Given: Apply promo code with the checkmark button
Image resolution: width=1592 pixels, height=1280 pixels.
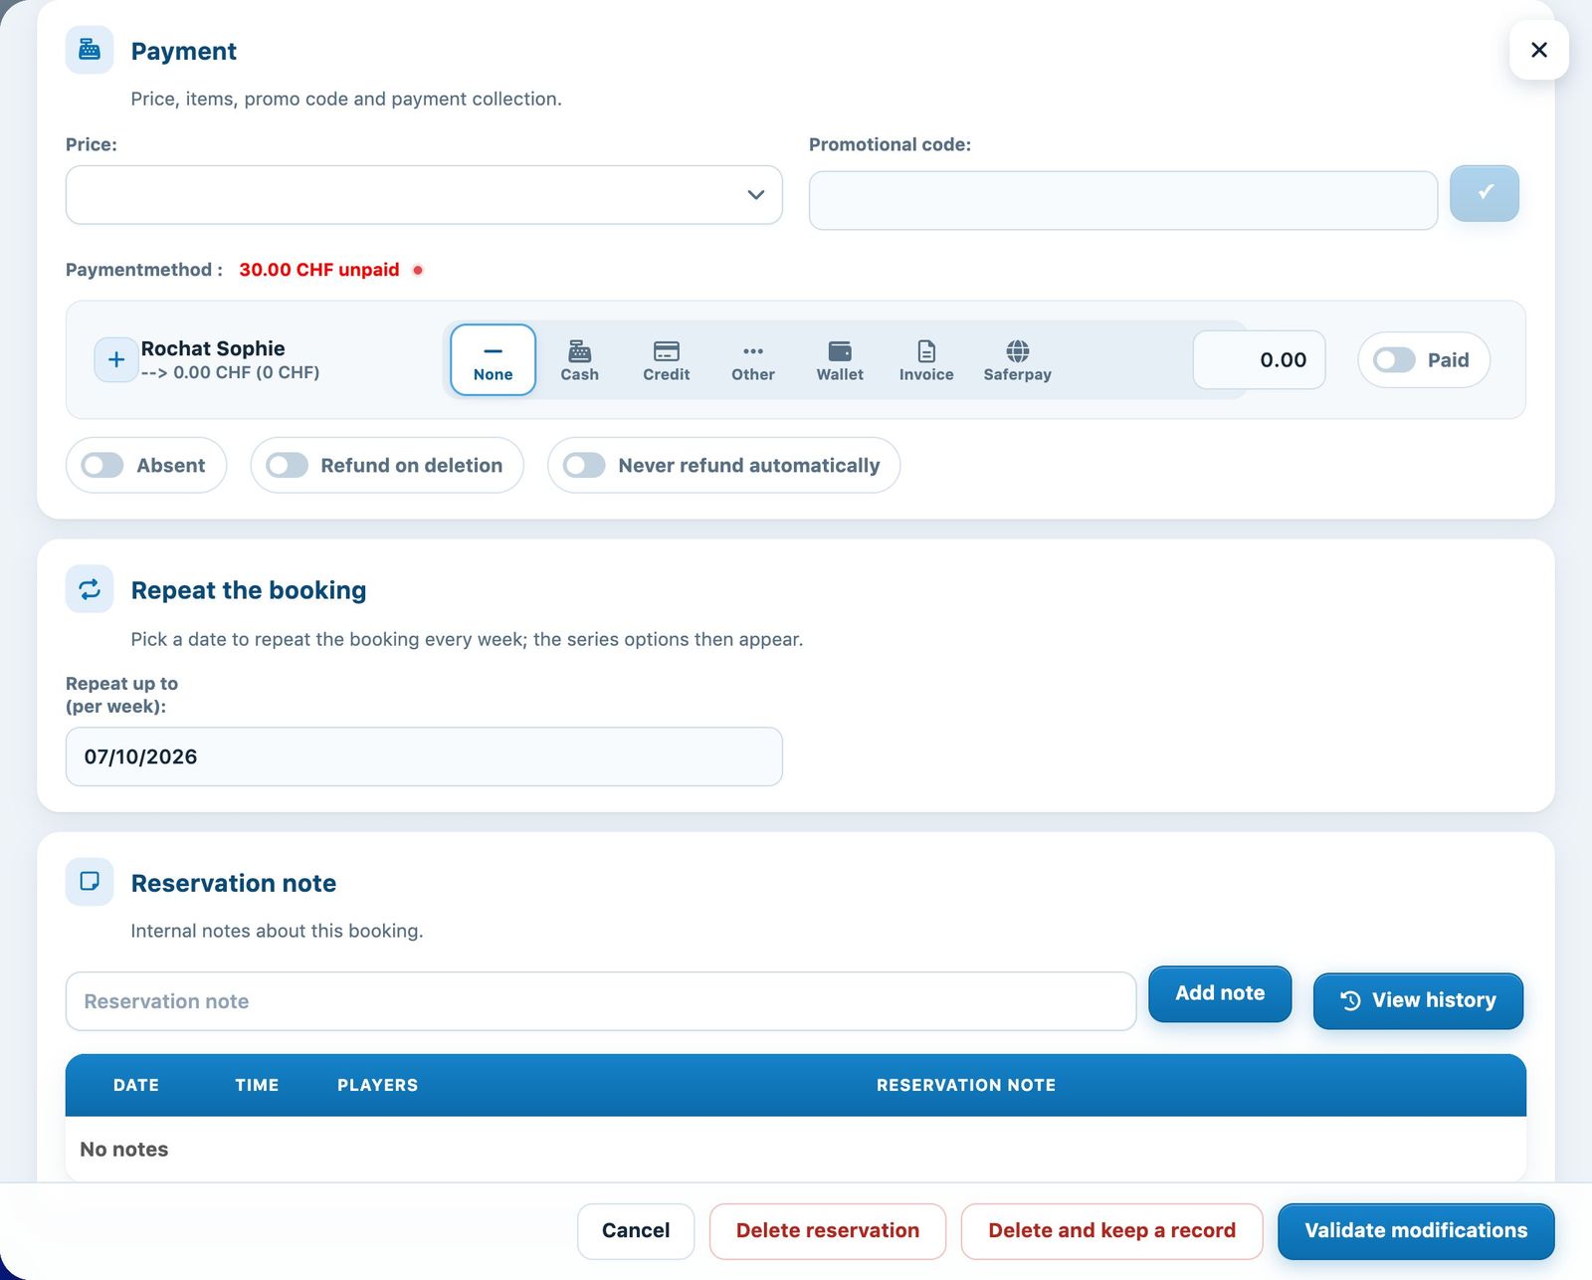Looking at the screenshot, I should (x=1484, y=193).
